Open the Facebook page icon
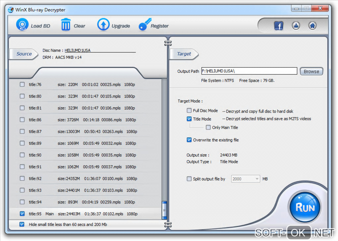 (278, 26)
